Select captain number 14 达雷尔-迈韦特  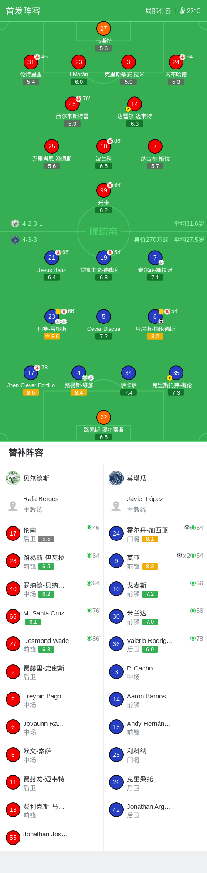(135, 104)
